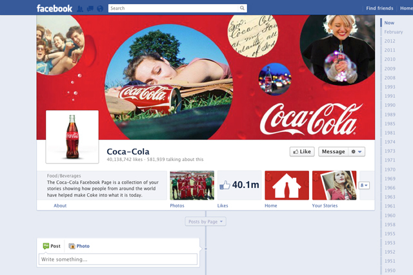Open the Home house-bottle tile
Image resolution: width=413 pixels, height=275 pixels.
click(x=287, y=185)
